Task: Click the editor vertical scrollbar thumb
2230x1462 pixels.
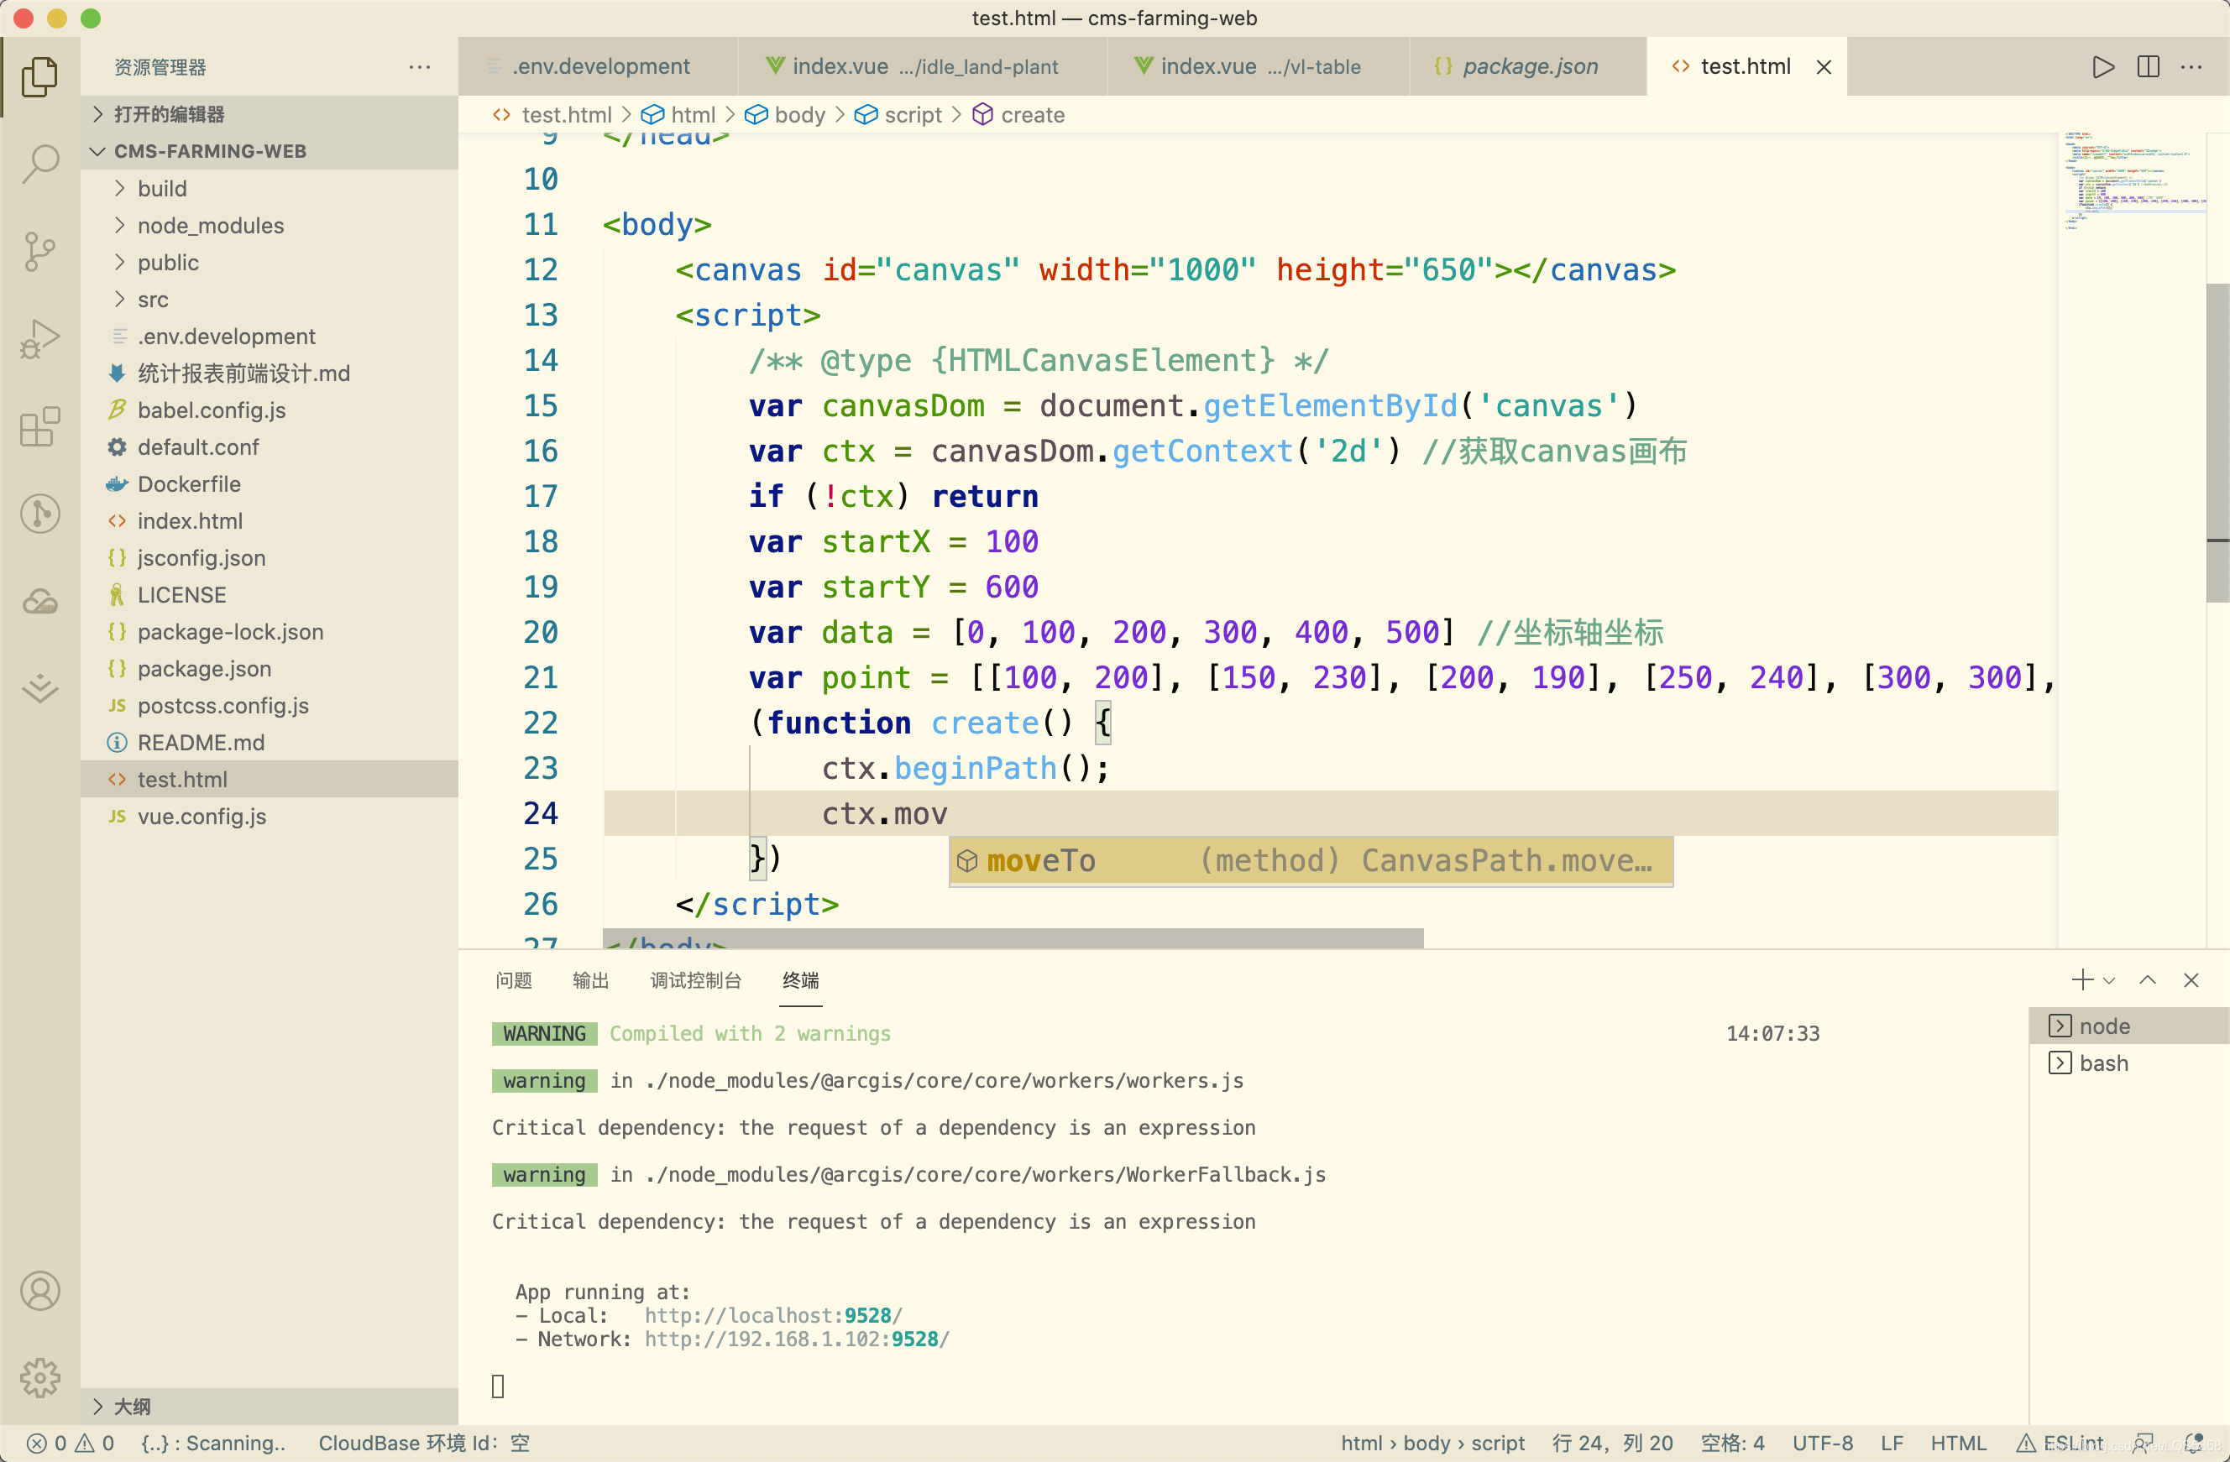Action: click(2217, 442)
